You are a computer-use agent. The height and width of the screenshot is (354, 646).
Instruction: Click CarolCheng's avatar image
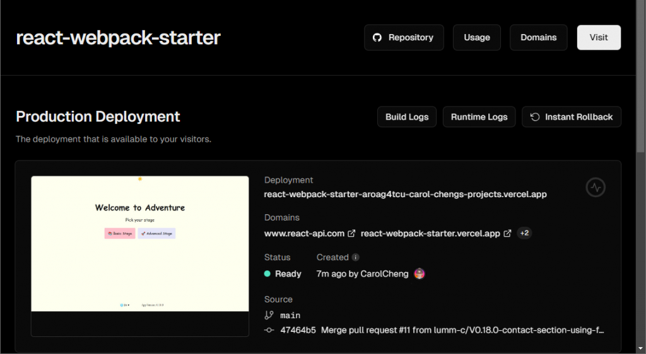[420, 273]
